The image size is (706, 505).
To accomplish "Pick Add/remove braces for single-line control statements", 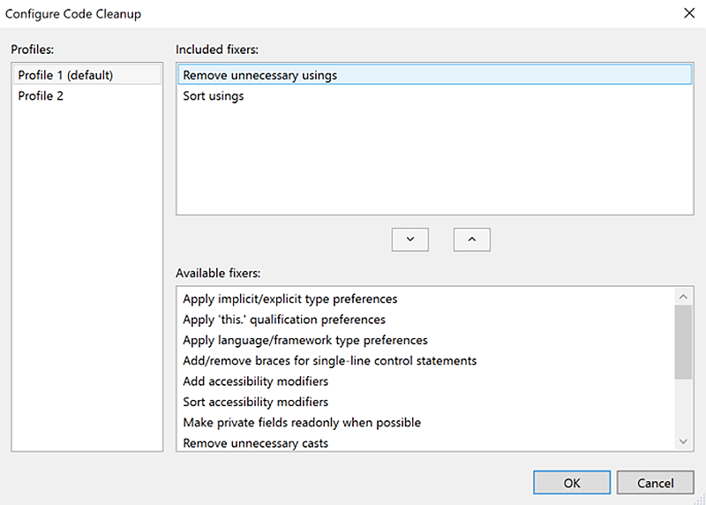I will [x=329, y=360].
